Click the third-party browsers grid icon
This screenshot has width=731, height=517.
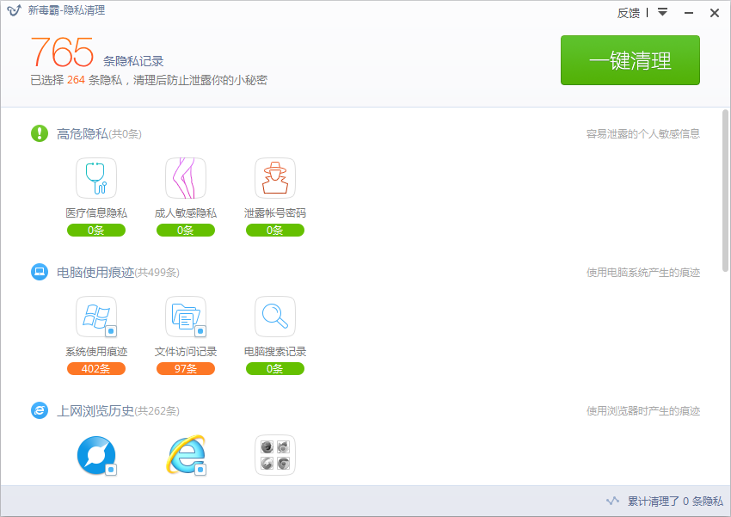click(x=275, y=453)
